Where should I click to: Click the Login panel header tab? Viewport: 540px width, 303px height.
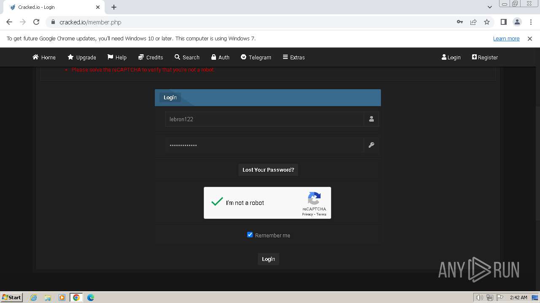point(170,97)
